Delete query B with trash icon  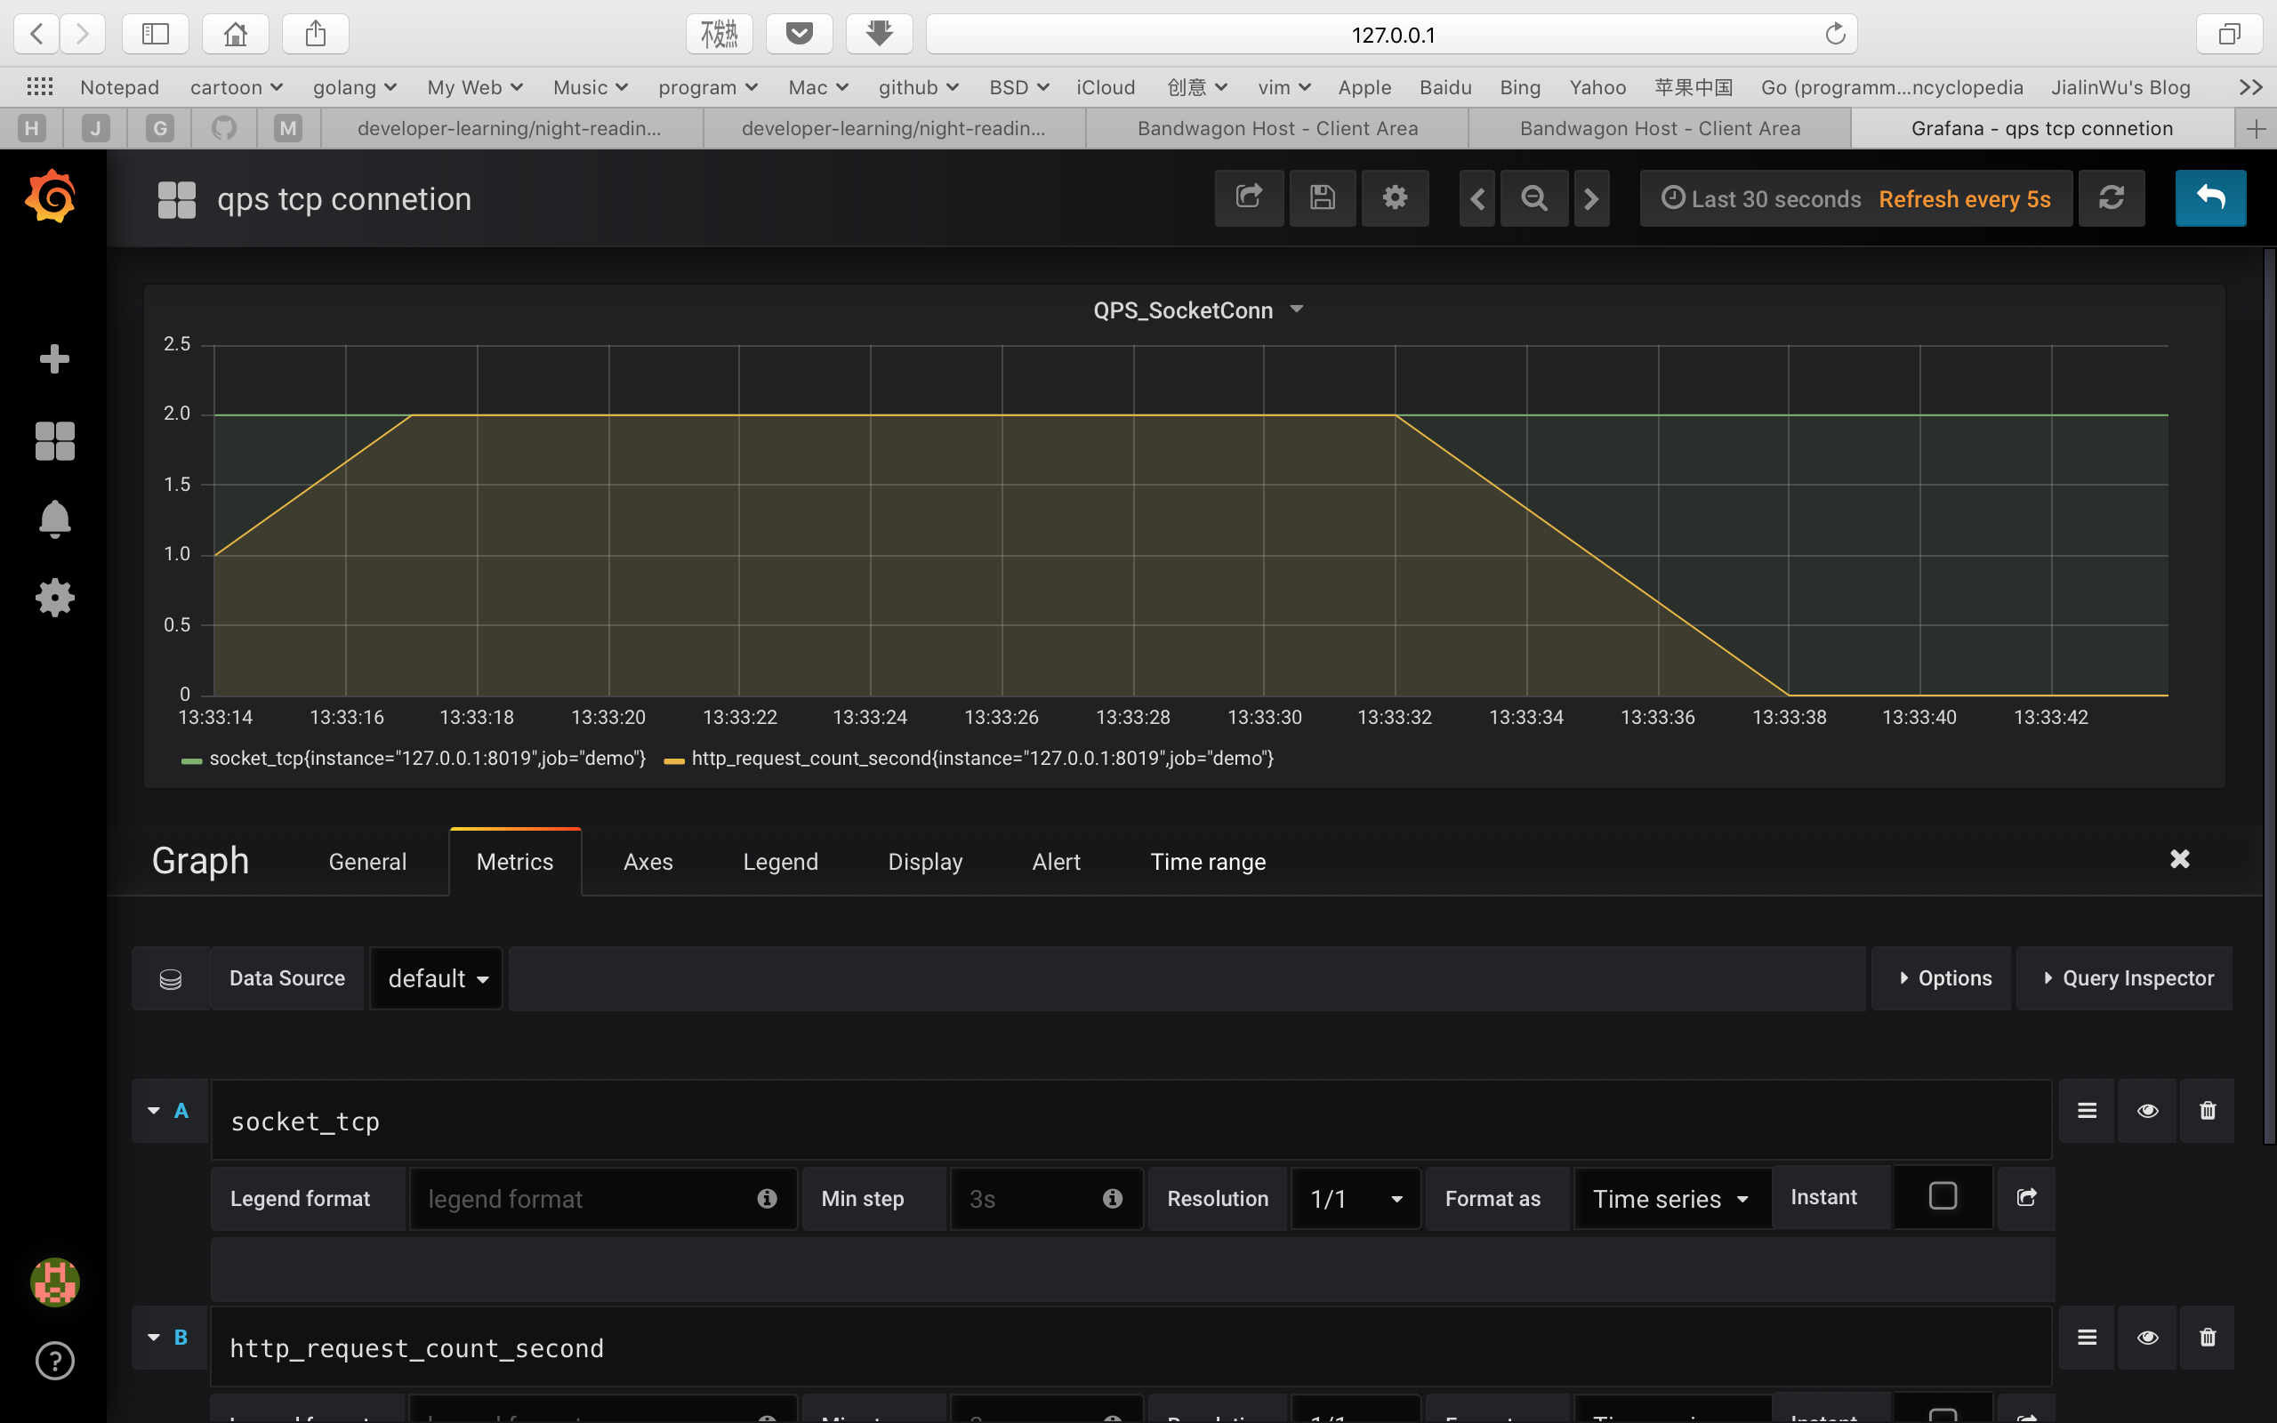click(2208, 1338)
